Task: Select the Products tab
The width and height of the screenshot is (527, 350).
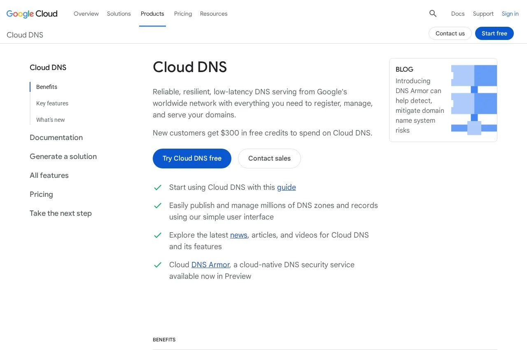Action: coord(152,14)
